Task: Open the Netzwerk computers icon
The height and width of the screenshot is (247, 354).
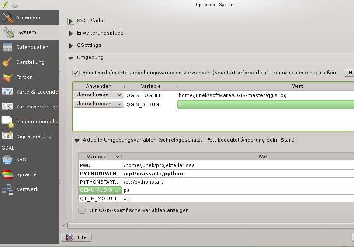Action: [x=7, y=189]
